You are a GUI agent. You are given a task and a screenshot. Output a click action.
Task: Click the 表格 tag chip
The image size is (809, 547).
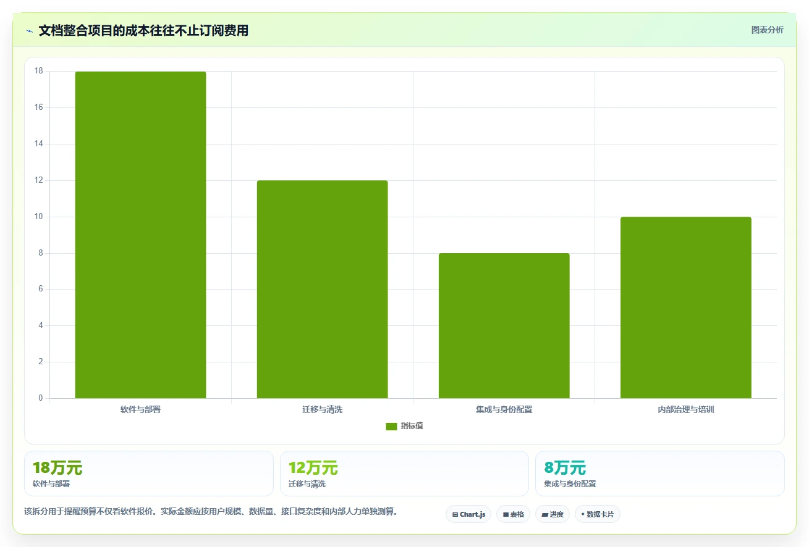coord(513,514)
